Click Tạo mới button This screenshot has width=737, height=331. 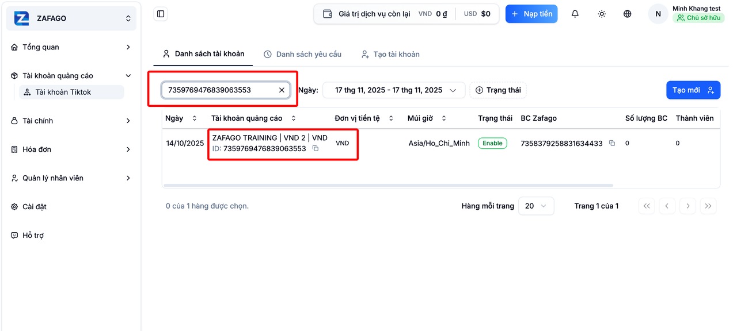click(693, 90)
